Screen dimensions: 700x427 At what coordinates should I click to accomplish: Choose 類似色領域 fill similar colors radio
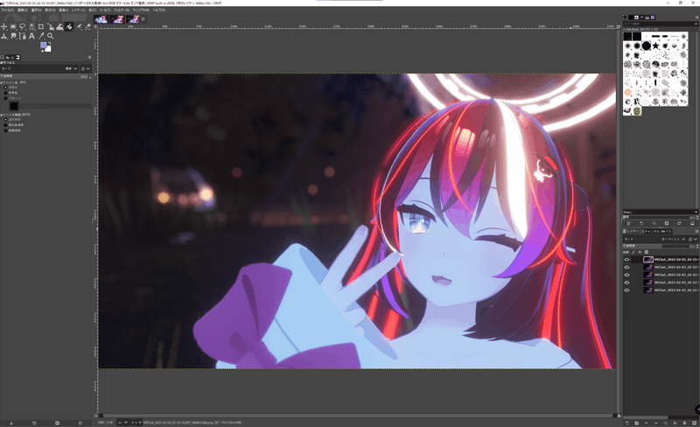5,125
